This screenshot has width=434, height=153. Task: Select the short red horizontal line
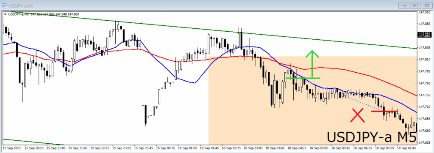pos(384,111)
